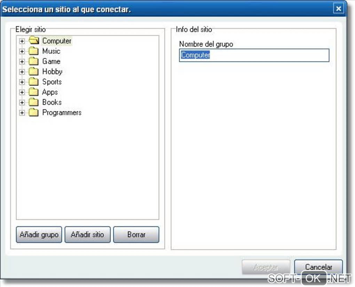Expand the Hobby group node

click(x=22, y=72)
